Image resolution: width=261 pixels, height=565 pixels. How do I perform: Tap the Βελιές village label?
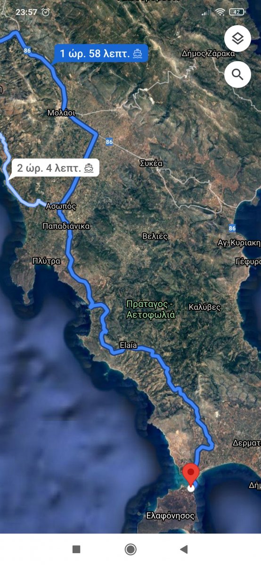tap(155, 236)
